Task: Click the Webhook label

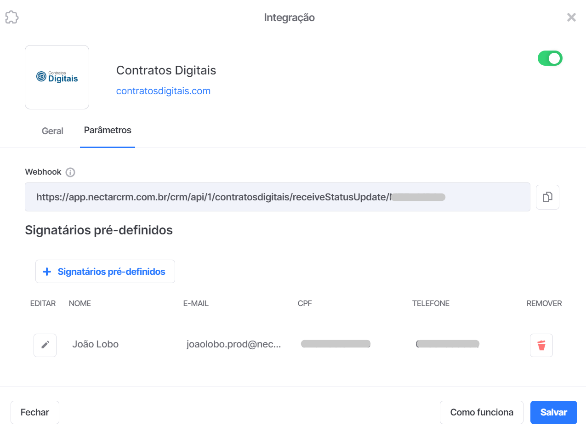Action: pos(43,172)
